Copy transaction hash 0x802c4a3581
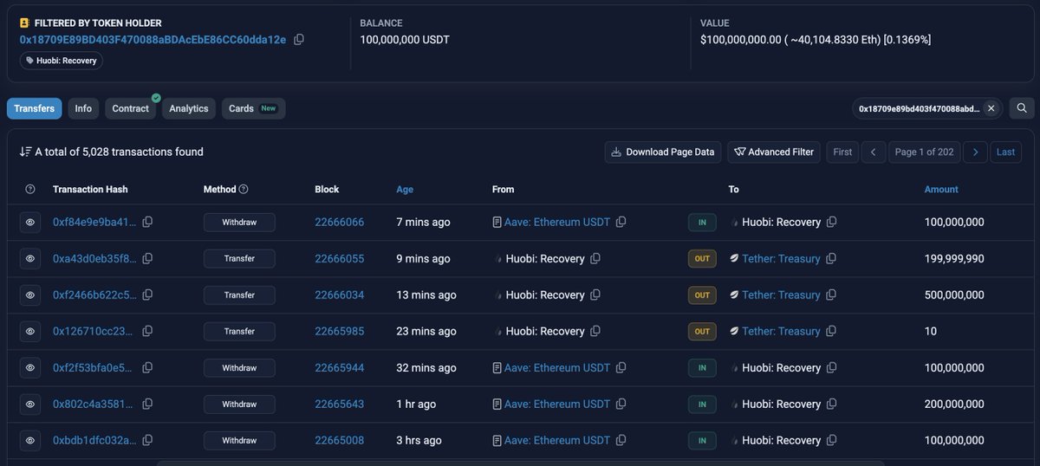The width and height of the screenshot is (1040, 466). click(147, 405)
